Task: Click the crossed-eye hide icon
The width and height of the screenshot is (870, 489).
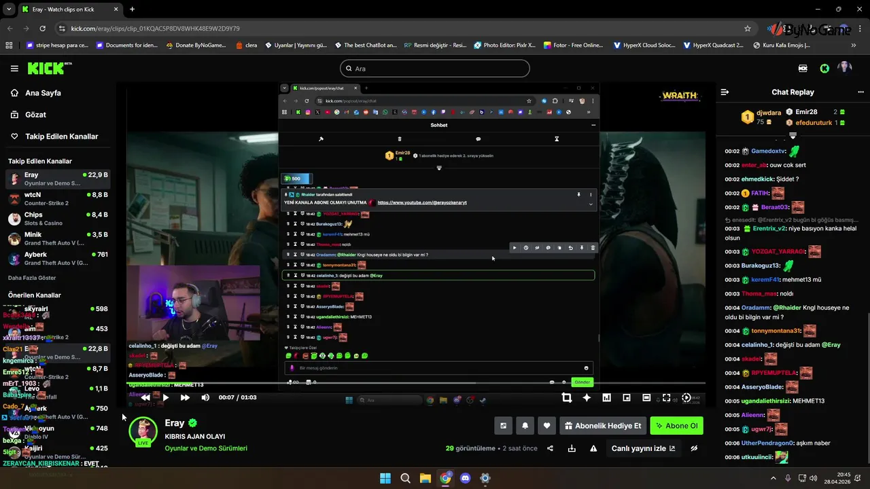Action: tap(694, 448)
